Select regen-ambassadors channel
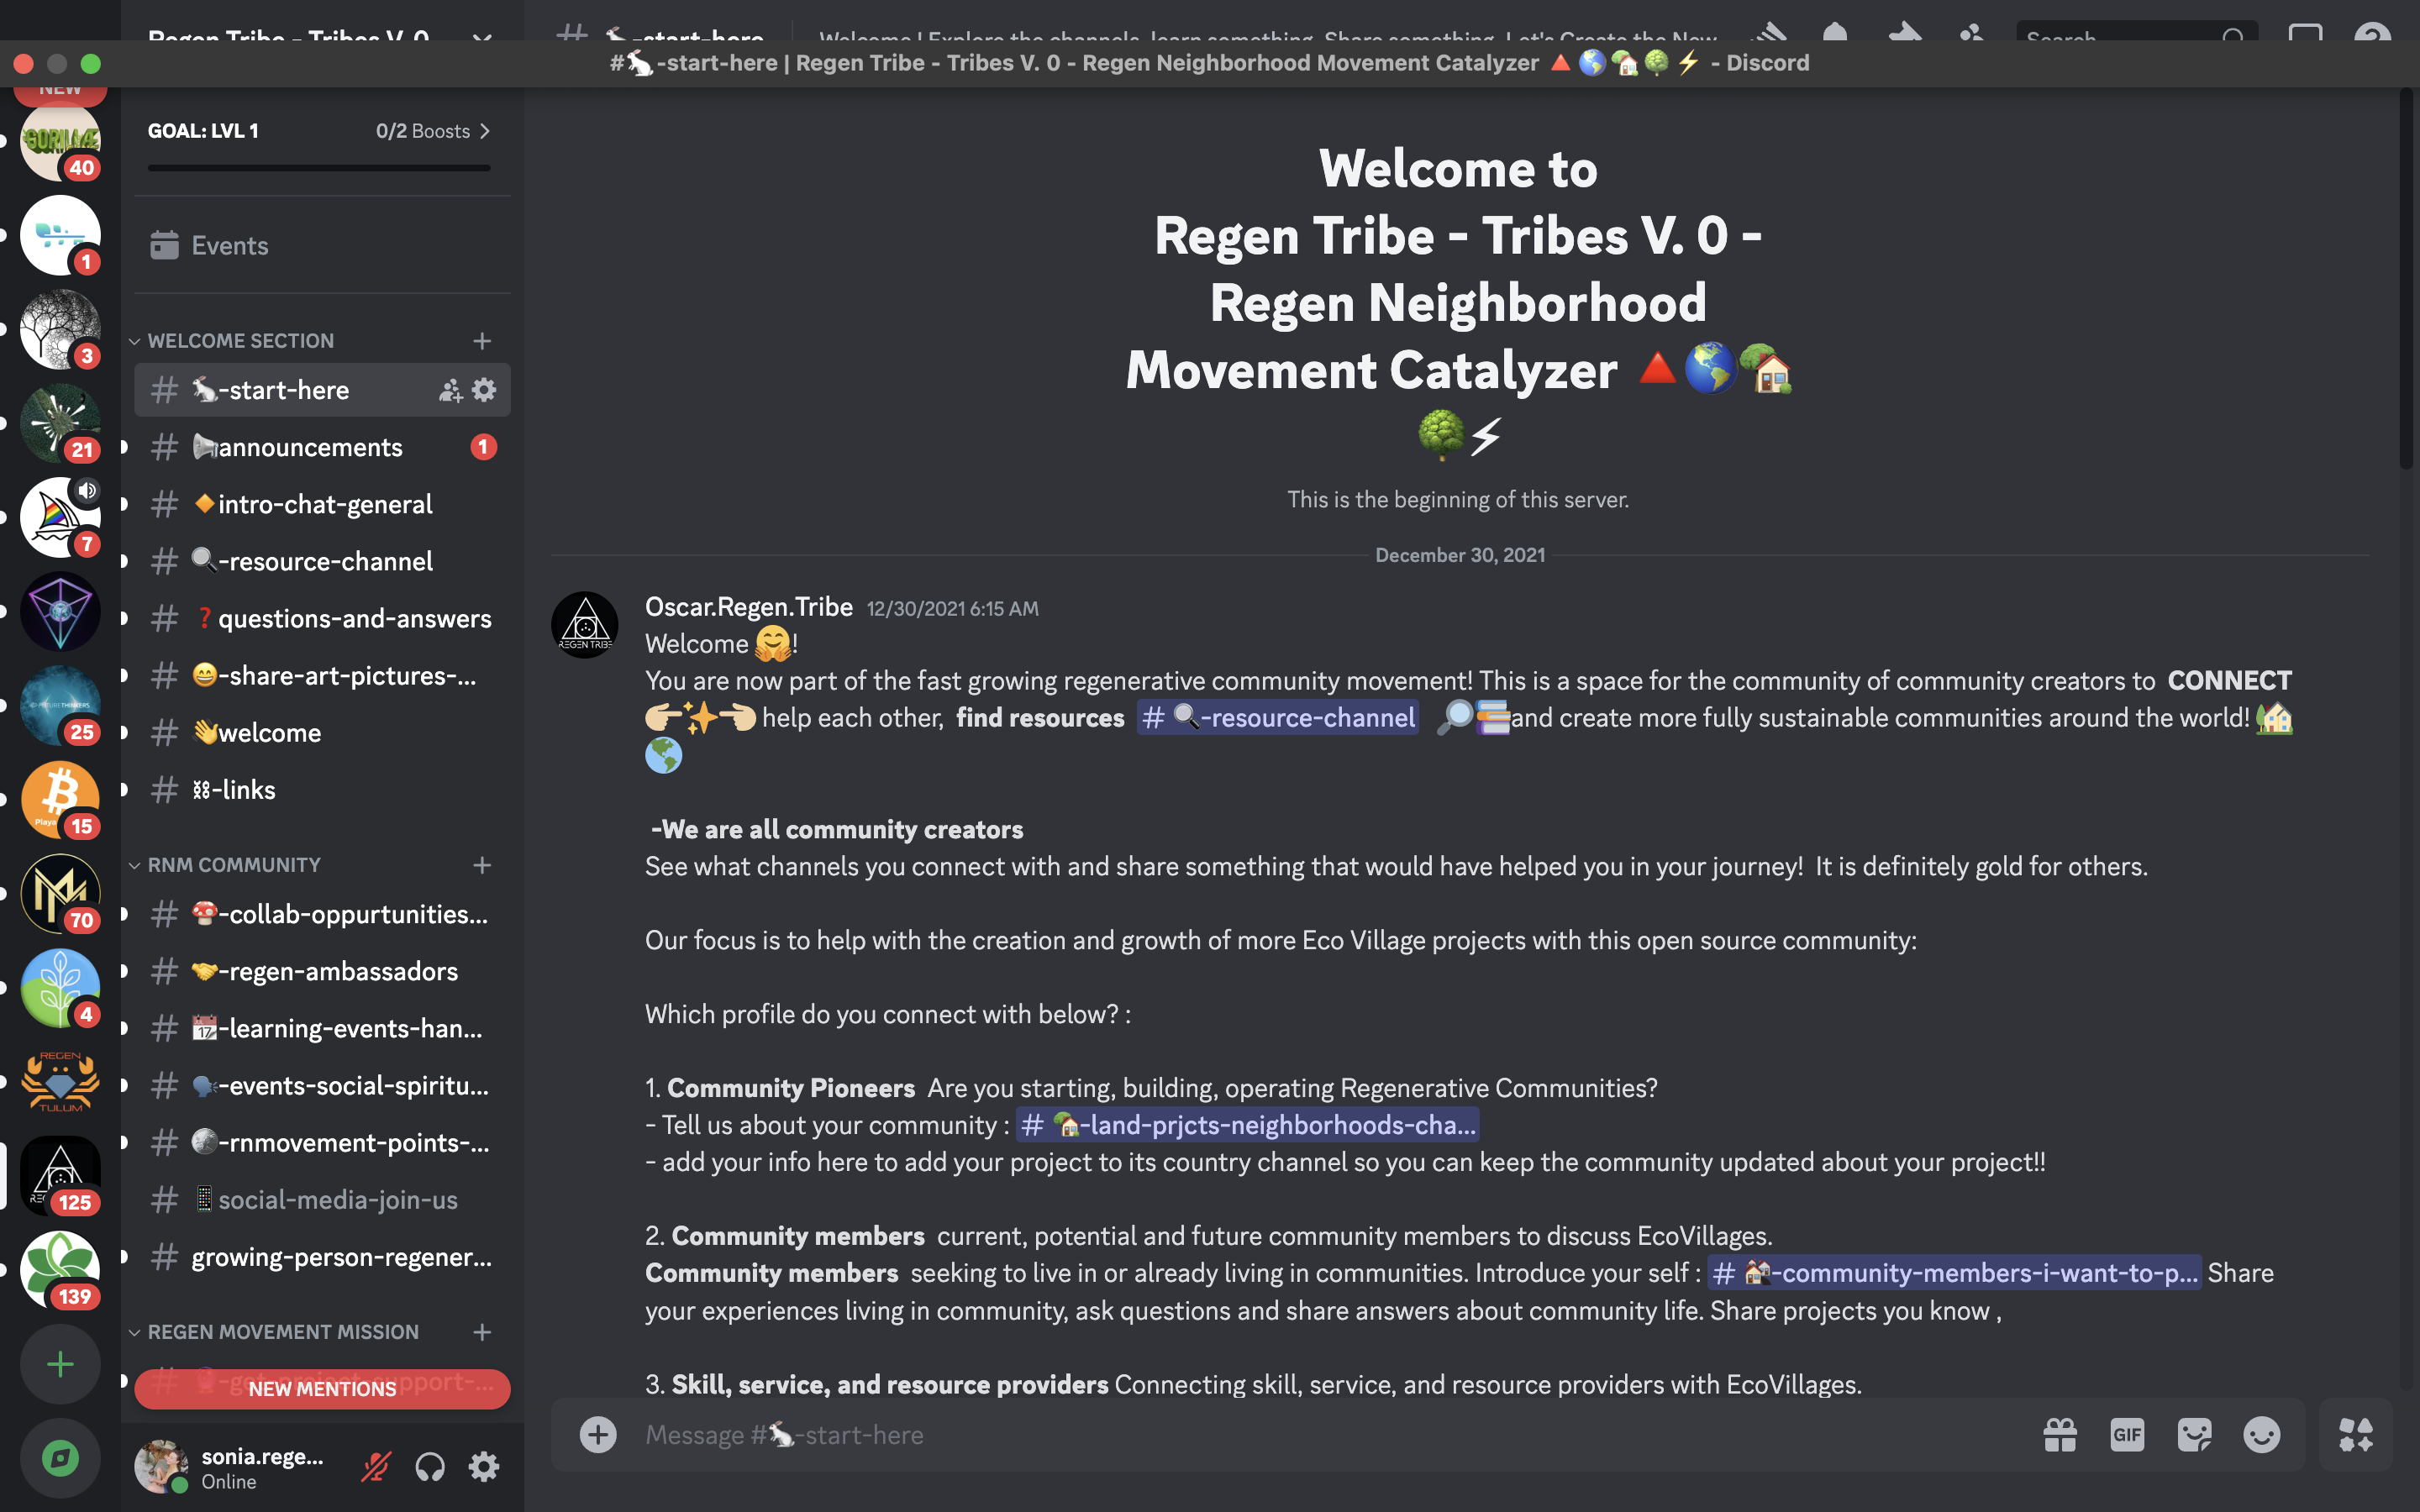 [x=322, y=971]
